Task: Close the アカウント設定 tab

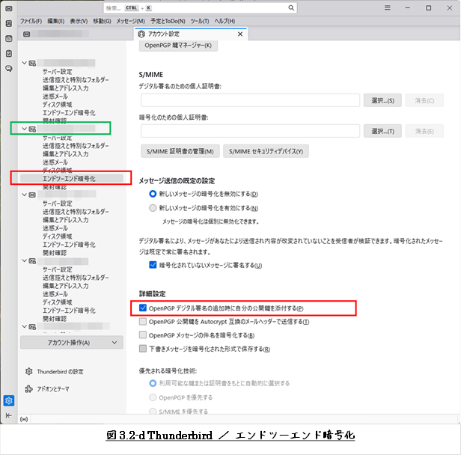Action: [x=240, y=34]
